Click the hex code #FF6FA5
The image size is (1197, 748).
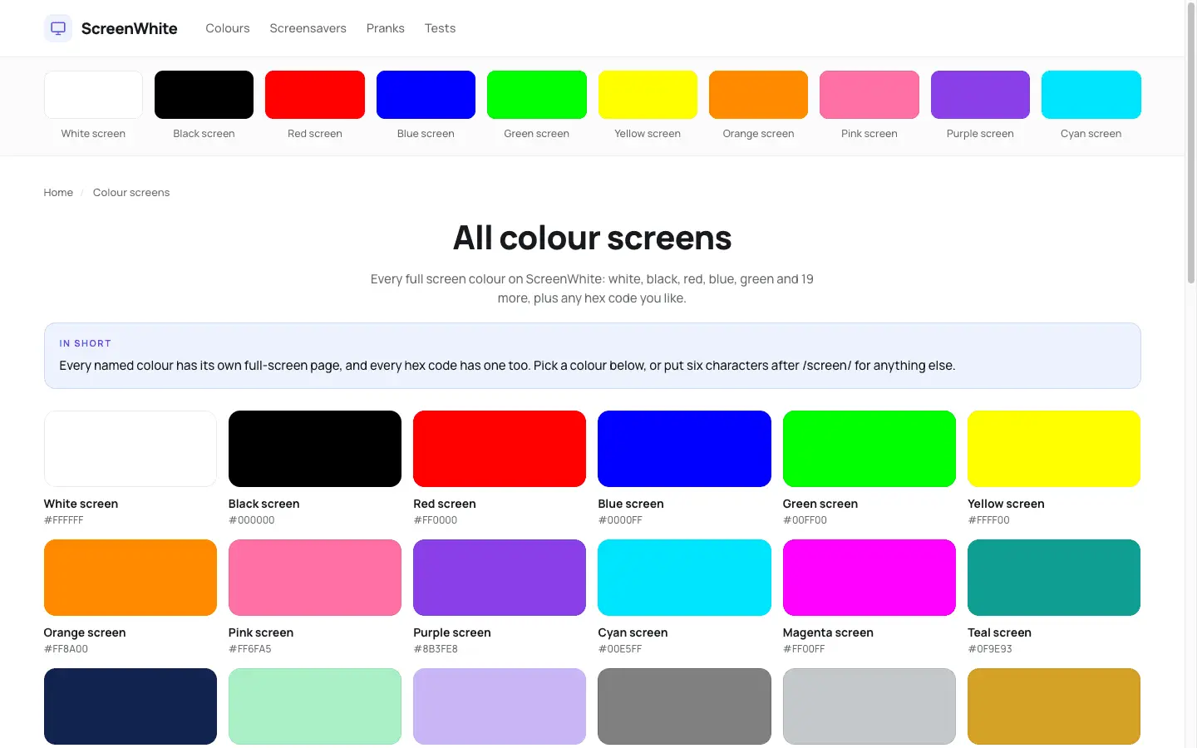(x=250, y=649)
